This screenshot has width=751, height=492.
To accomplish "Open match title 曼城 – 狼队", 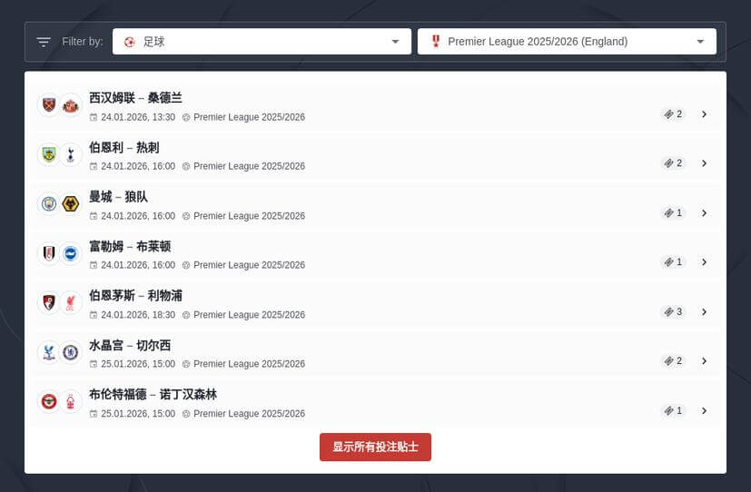I will pos(118,197).
